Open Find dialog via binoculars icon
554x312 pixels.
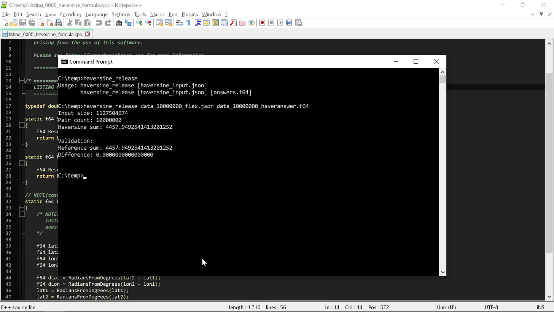coord(119,23)
